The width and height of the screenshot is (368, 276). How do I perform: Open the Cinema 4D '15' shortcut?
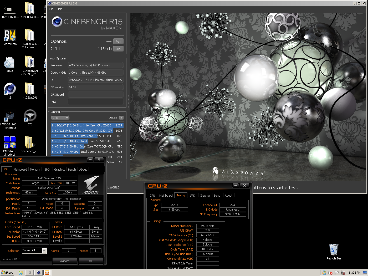pyautogui.click(x=10, y=91)
